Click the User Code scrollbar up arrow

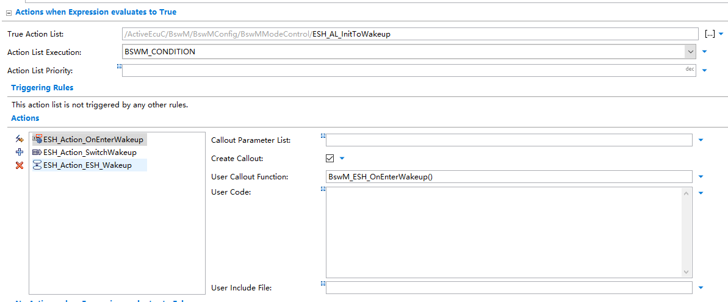[x=687, y=193]
